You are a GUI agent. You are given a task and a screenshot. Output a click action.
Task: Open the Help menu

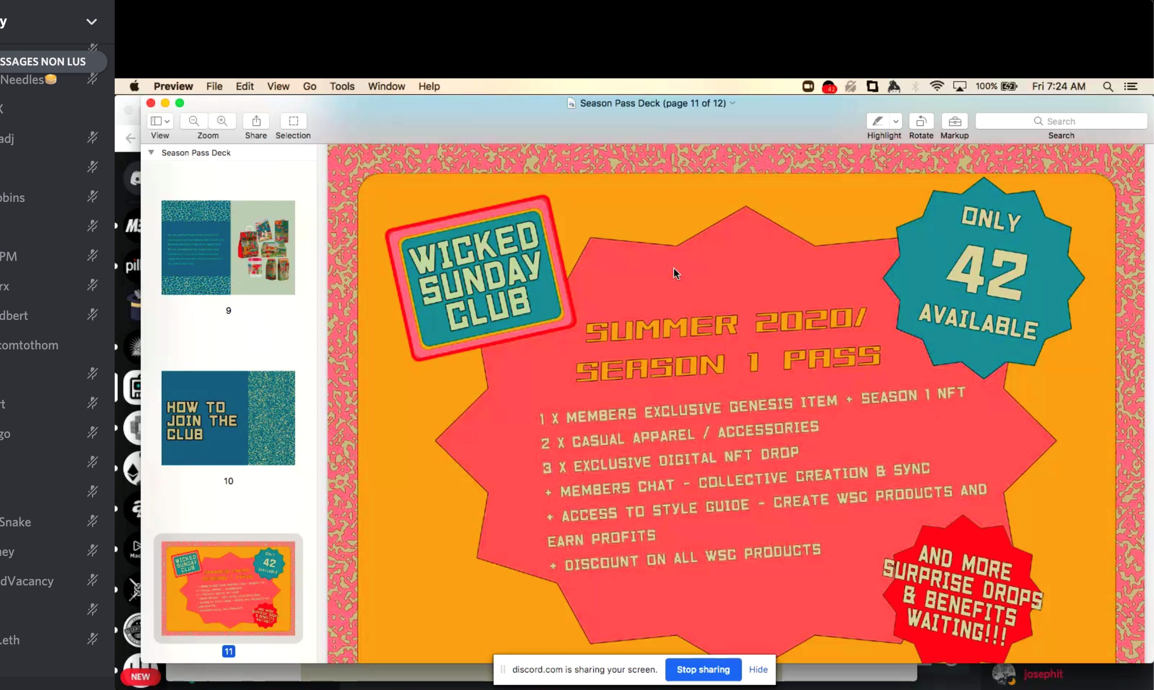click(x=429, y=86)
